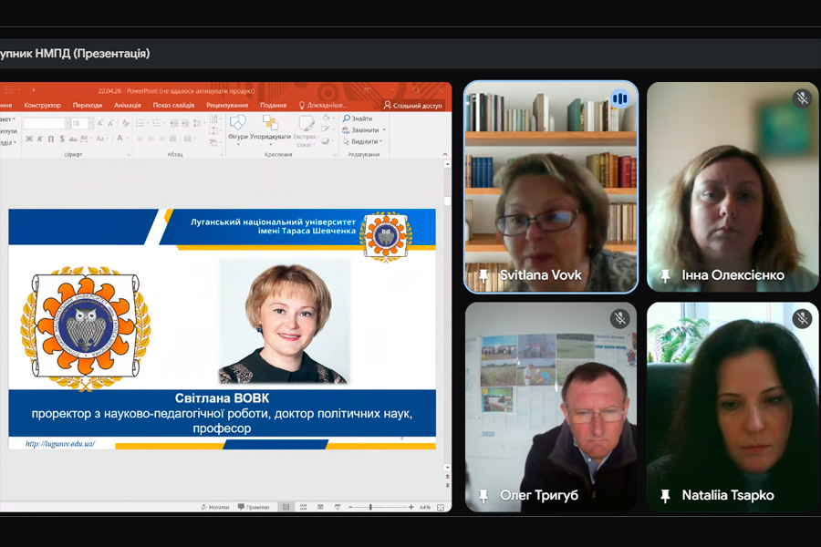Open columns layout dropdown
Viewport: 821px width, 547px height.
(187, 139)
